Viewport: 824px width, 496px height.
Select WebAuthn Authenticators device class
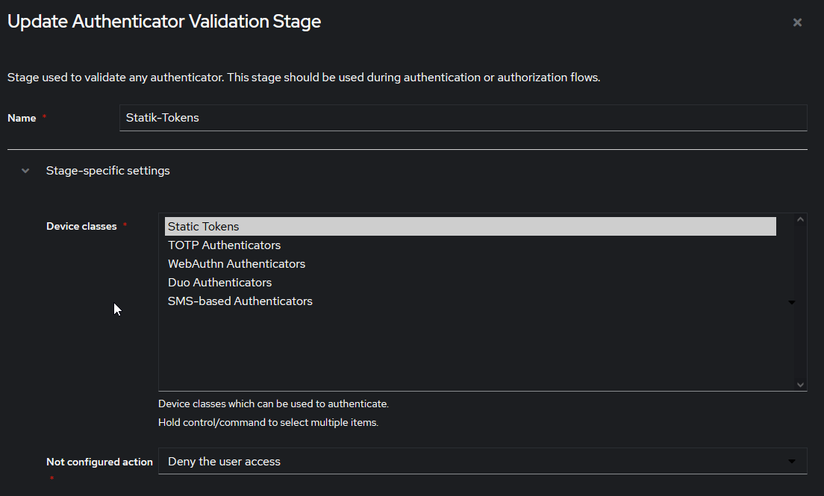click(x=236, y=263)
